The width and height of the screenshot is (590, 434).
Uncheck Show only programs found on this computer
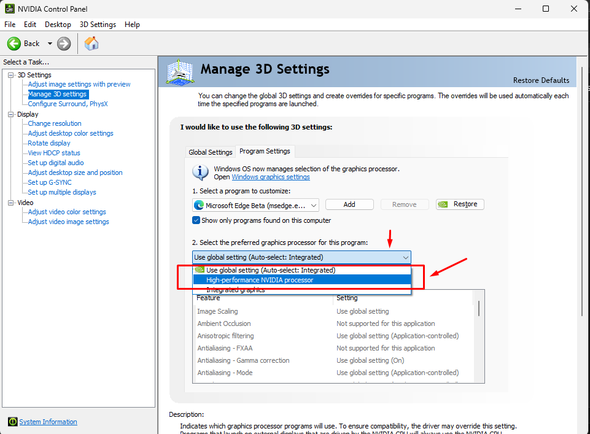point(196,220)
